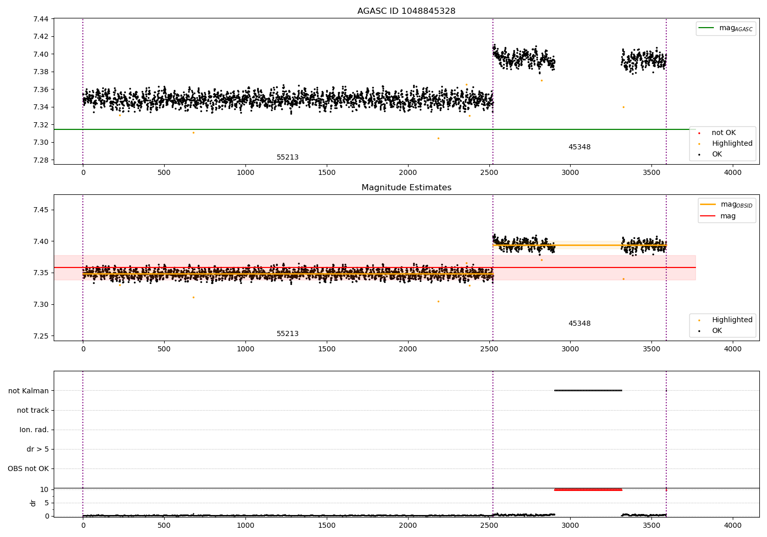The width and height of the screenshot is (767, 537).
Task: Select the mag OBSID legend entry
Action: (x=726, y=205)
